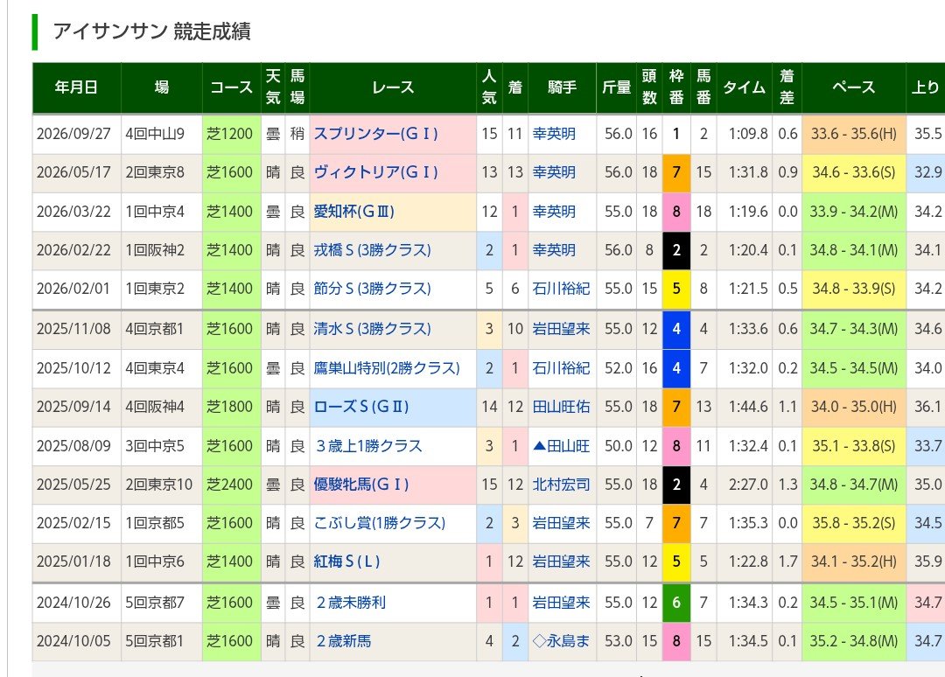
Task: Select the pace cell 35.8 - 35.2(S)
Action: pyautogui.click(x=853, y=523)
